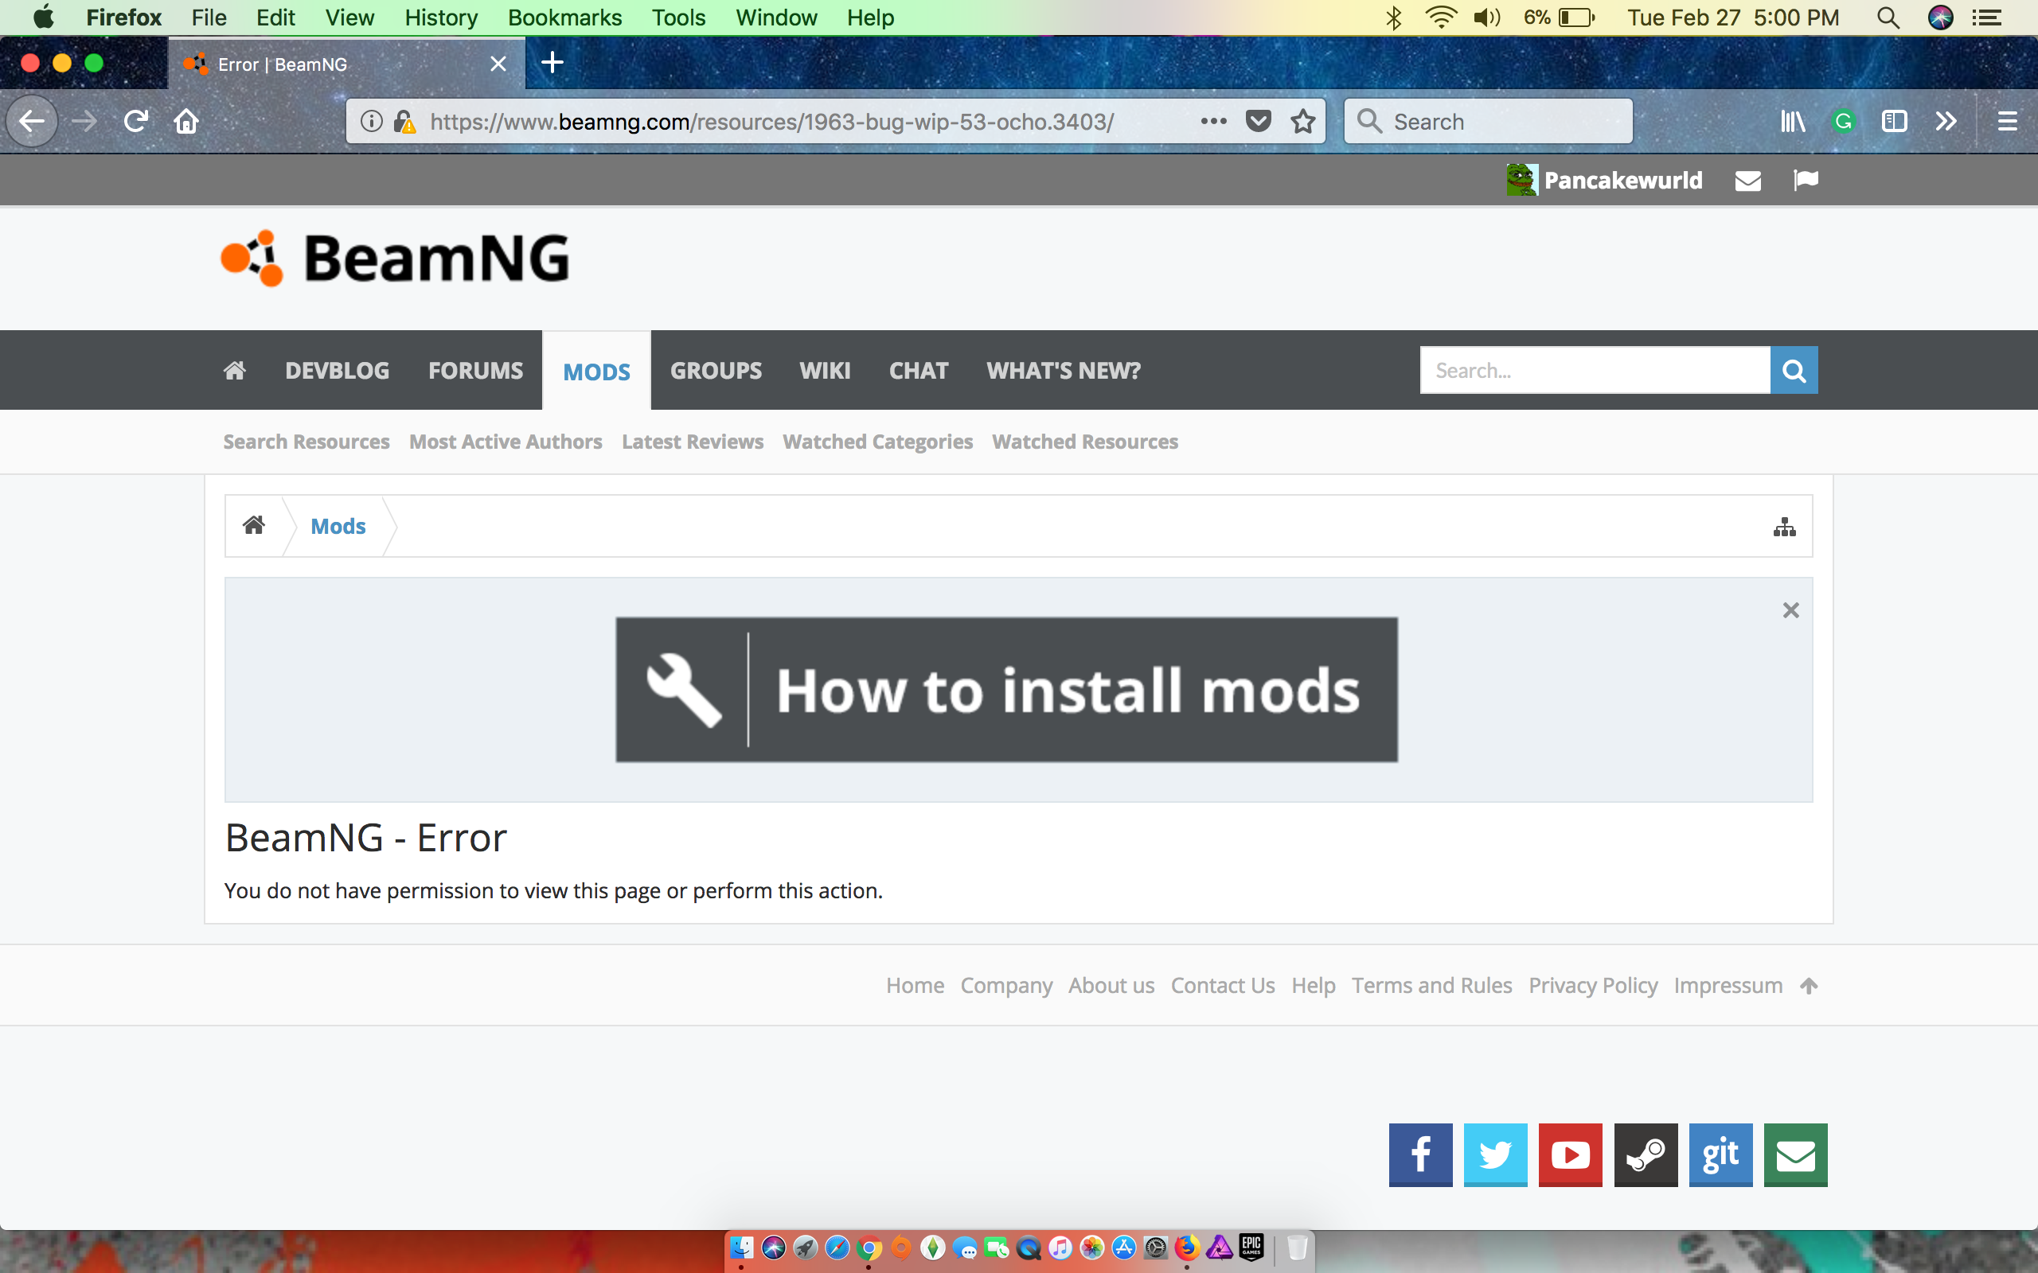Click the BeamNG site Search... field
2038x1273 pixels.
[1595, 371]
